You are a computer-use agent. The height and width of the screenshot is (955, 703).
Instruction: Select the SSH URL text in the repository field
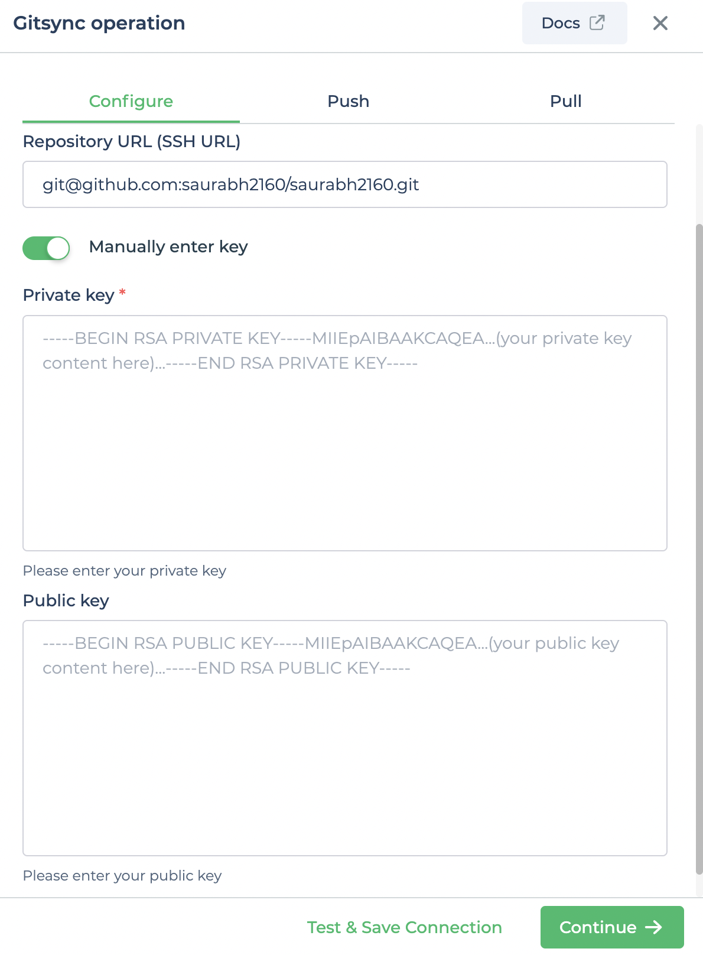pyautogui.click(x=230, y=184)
